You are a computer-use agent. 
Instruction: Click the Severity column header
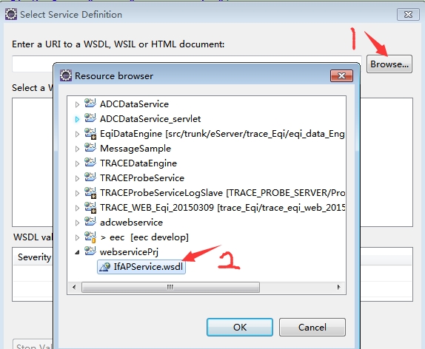click(34, 257)
